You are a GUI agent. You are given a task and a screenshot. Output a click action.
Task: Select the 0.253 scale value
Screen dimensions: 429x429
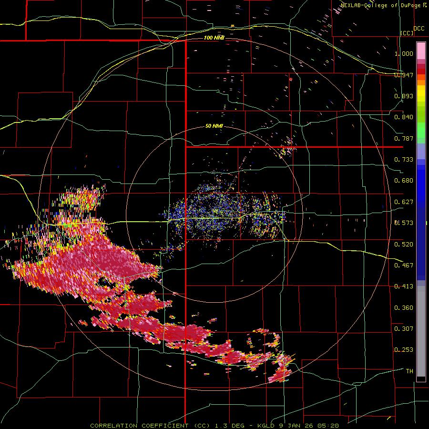tap(404, 350)
